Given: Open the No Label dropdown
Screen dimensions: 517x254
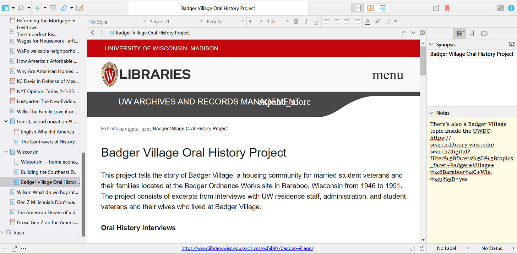Looking at the screenshot, I should coord(449,248).
